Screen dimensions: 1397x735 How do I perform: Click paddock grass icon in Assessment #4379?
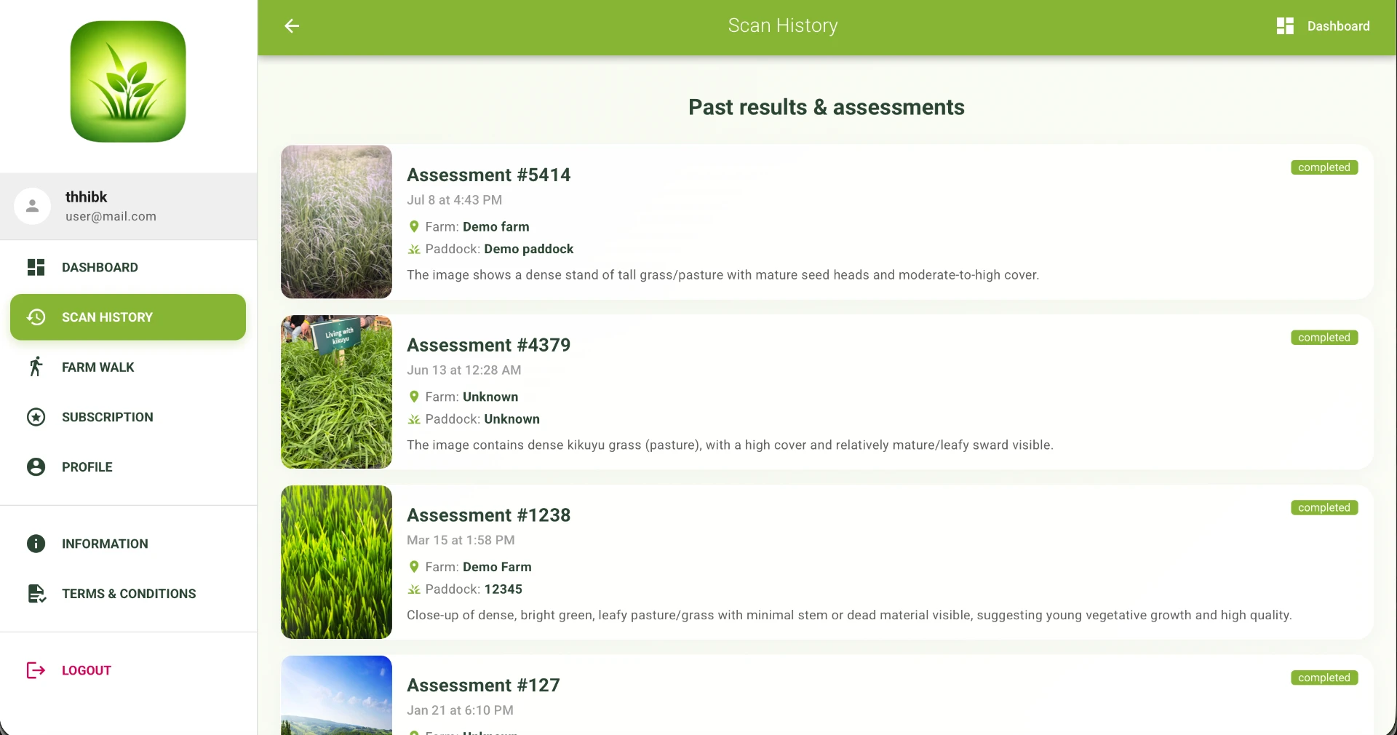414,419
